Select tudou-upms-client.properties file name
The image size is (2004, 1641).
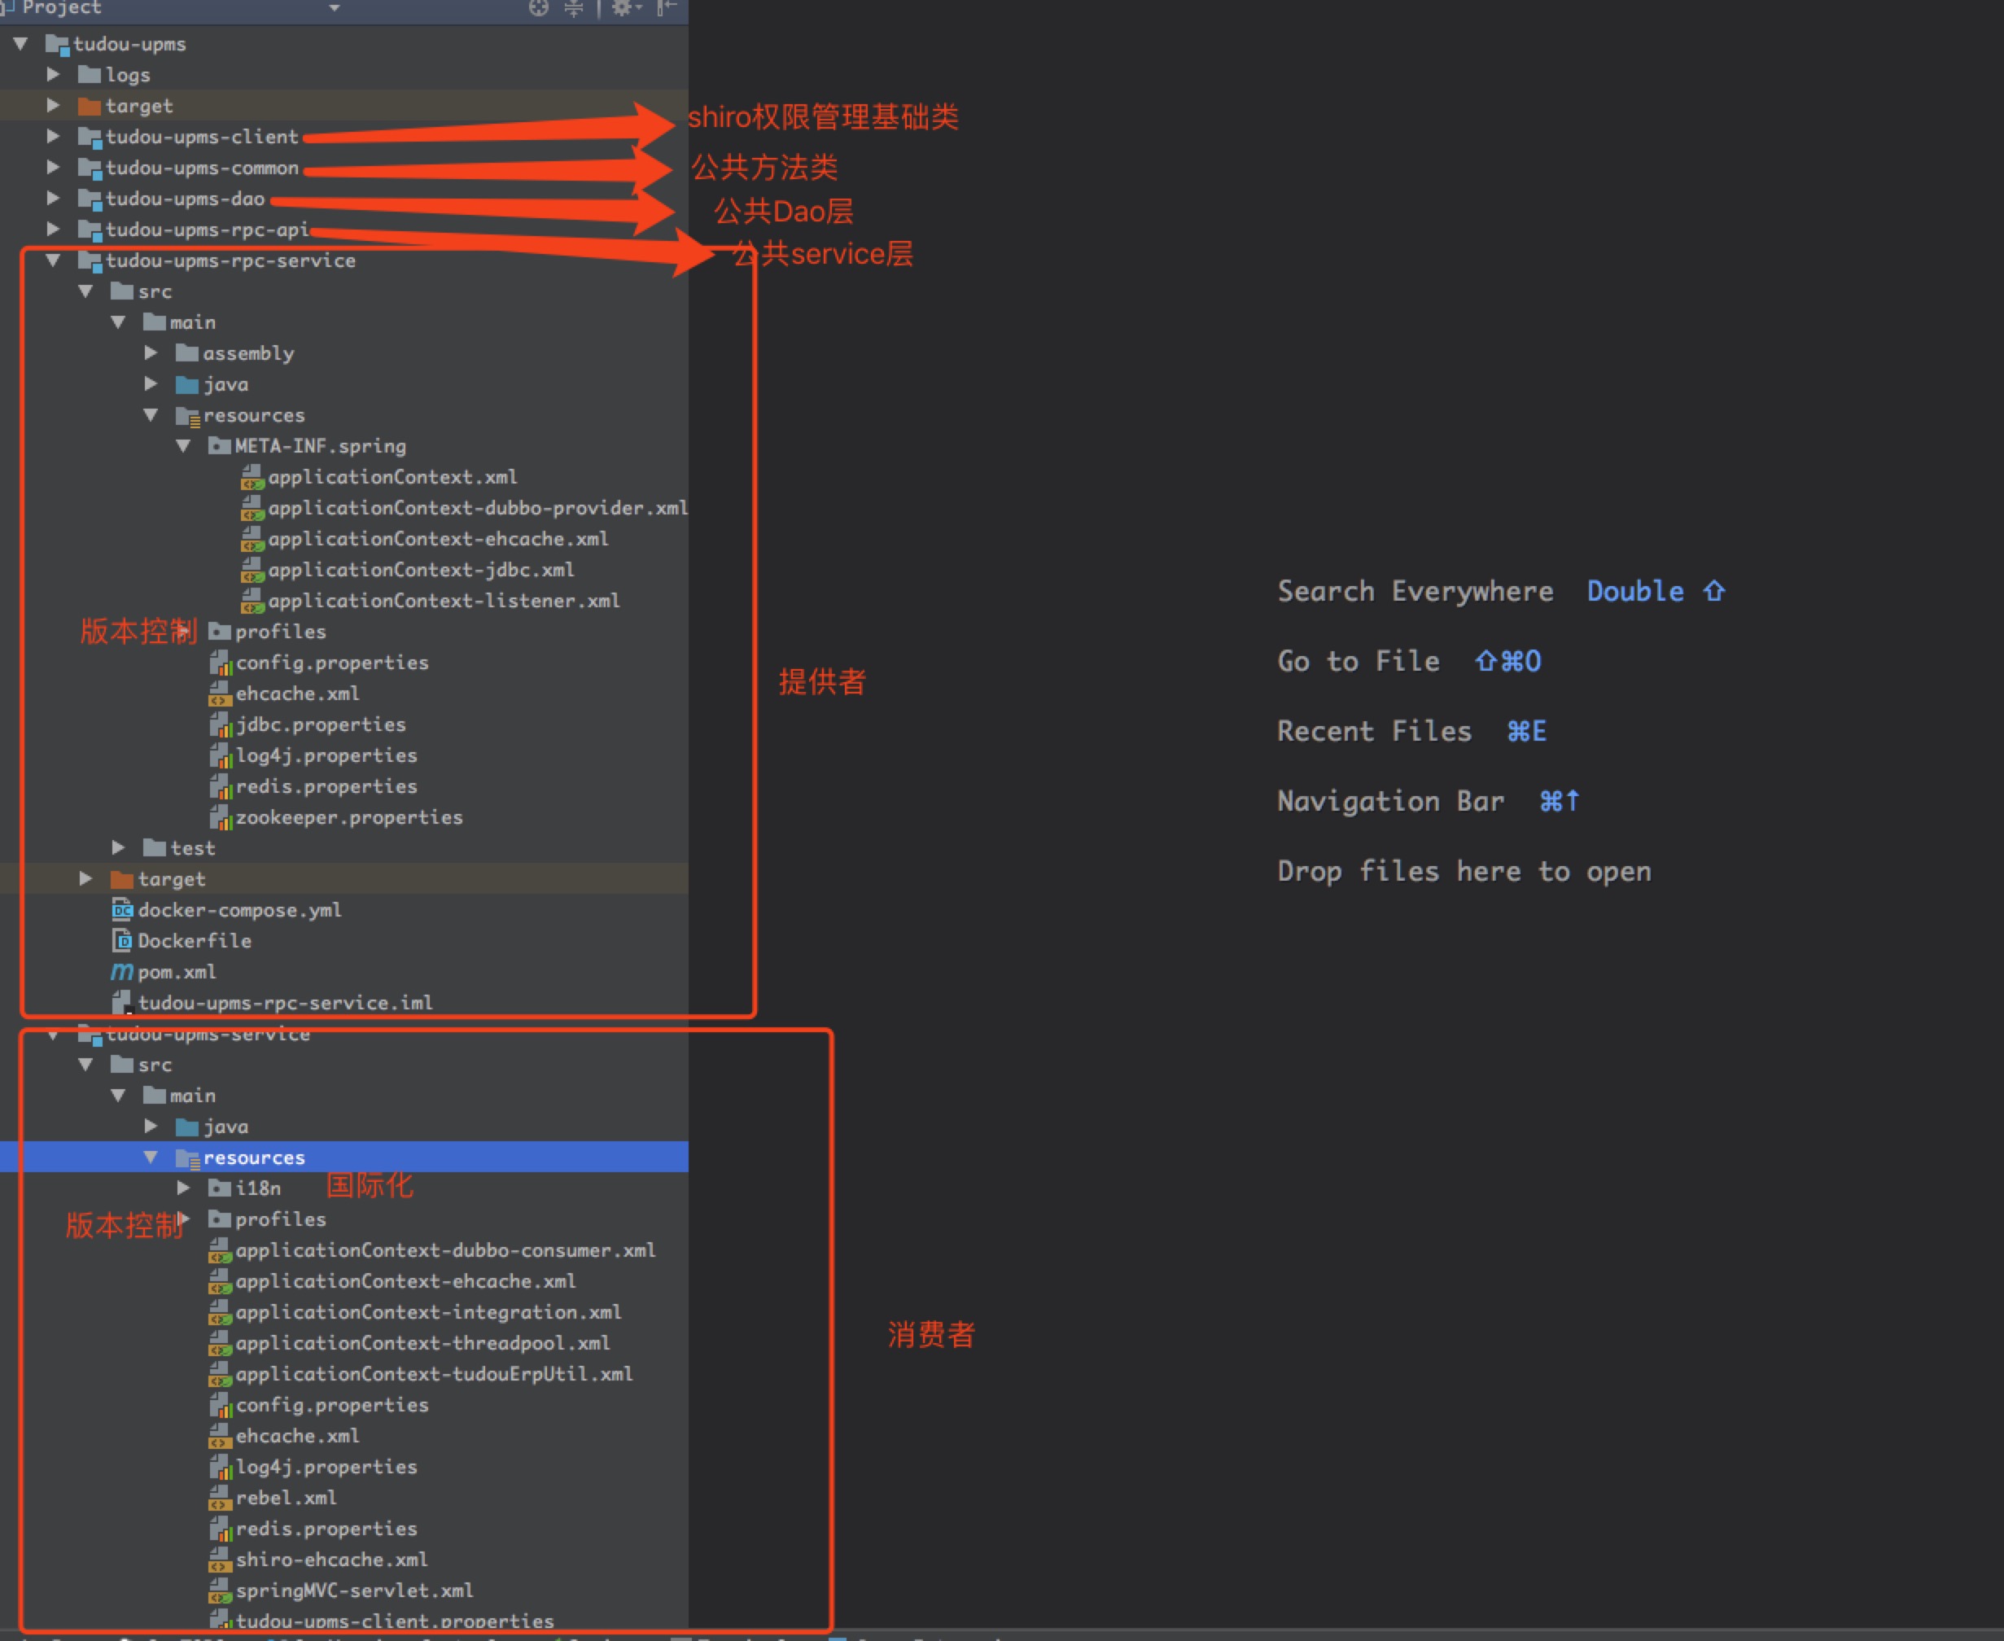coord(395,1622)
